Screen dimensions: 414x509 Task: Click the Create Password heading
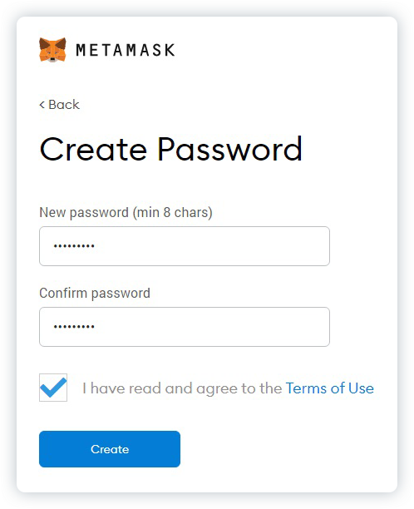(171, 149)
